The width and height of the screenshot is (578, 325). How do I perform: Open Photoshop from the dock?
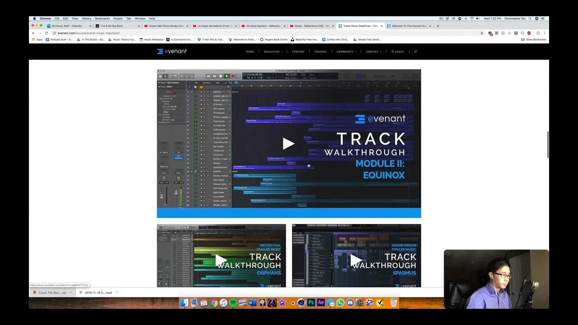coord(311,303)
